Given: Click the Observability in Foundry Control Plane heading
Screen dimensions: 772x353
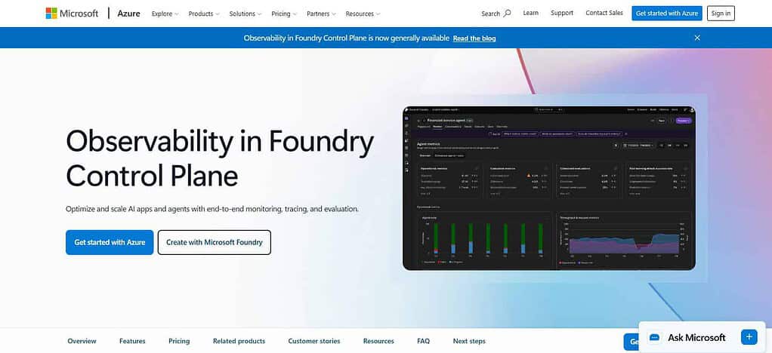Looking at the screenshot, I should pyautogui.click(x=220, y=158).
